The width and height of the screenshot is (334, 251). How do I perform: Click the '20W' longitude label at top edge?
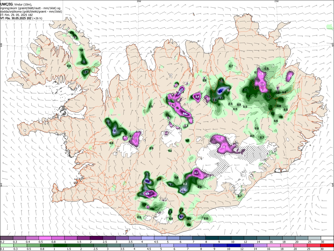(139, 1)
